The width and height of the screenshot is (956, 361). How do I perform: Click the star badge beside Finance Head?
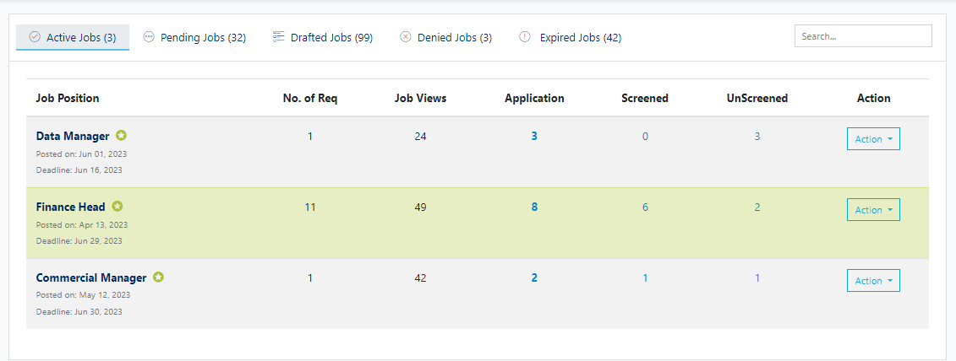[x=117, y=207]
